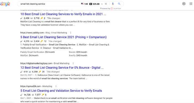Click the traffic icon next to 14,726
Viewport: 194px width, 103px height.
[x=22, y=95]
